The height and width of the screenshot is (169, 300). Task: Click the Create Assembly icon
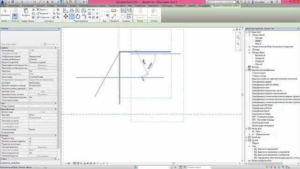tap(123, 10)
